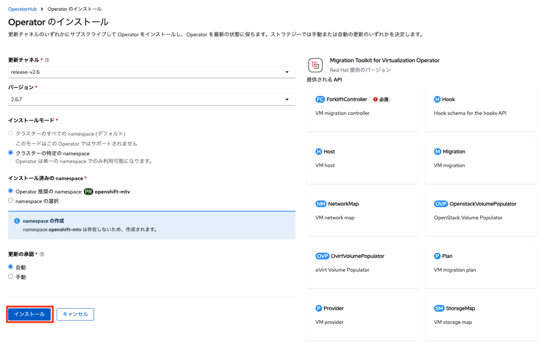This screenshot has width=544, height=345.
Task: Click the StorageMap card title
Action: coord(461,308)
